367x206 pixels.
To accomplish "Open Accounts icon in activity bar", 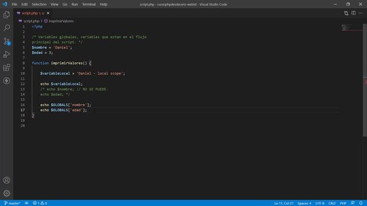I will point(6,180).
